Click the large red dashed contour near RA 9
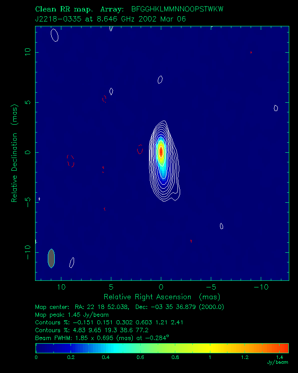The image size is (298, 373). [71, 161]
